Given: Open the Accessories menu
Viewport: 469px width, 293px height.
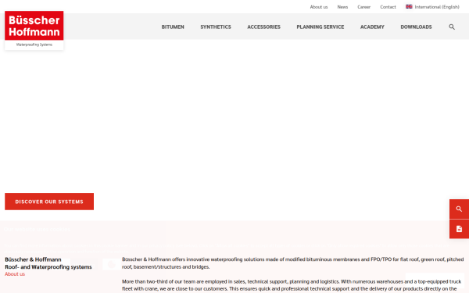Looking at the screenshot, I should coord(264,27).
